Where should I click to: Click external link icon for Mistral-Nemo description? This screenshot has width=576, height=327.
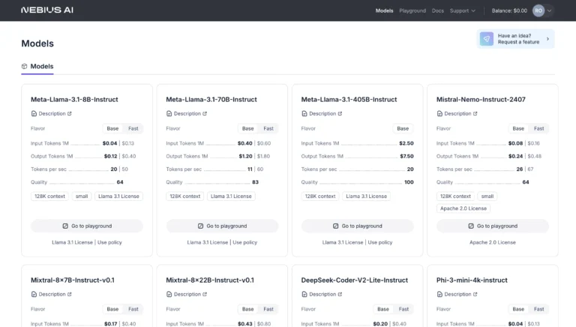point(475,113)
